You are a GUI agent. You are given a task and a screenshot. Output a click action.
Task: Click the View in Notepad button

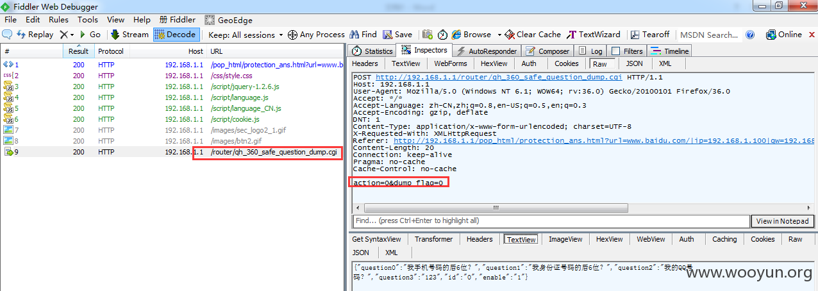(x=782, y=220)
